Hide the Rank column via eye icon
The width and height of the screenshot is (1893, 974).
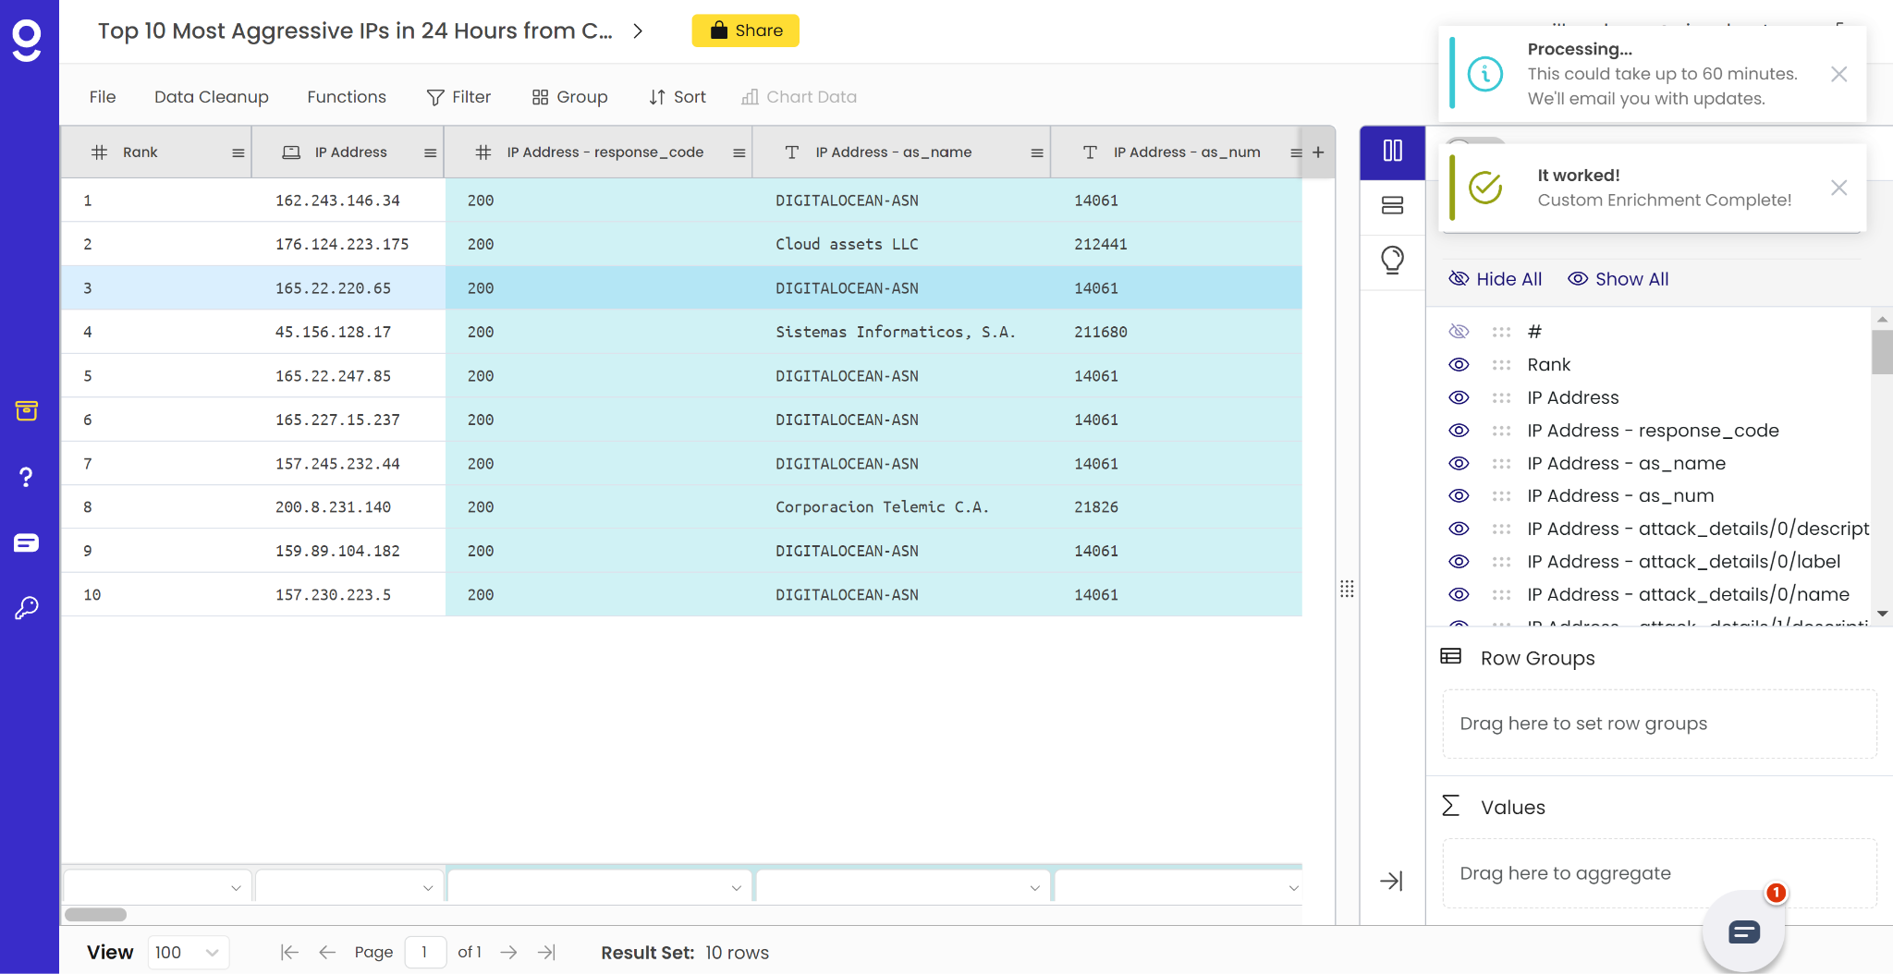click(x=1459, y=365)
